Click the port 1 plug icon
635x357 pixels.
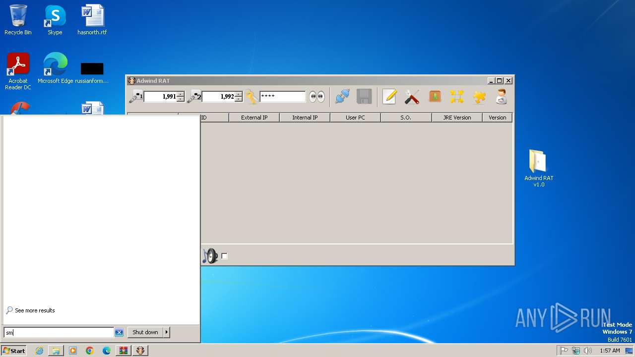tap(136, 97)
